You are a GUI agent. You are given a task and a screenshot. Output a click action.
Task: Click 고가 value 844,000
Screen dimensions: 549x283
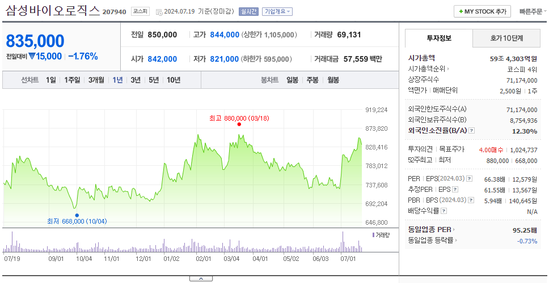click(x=225, y=35)
